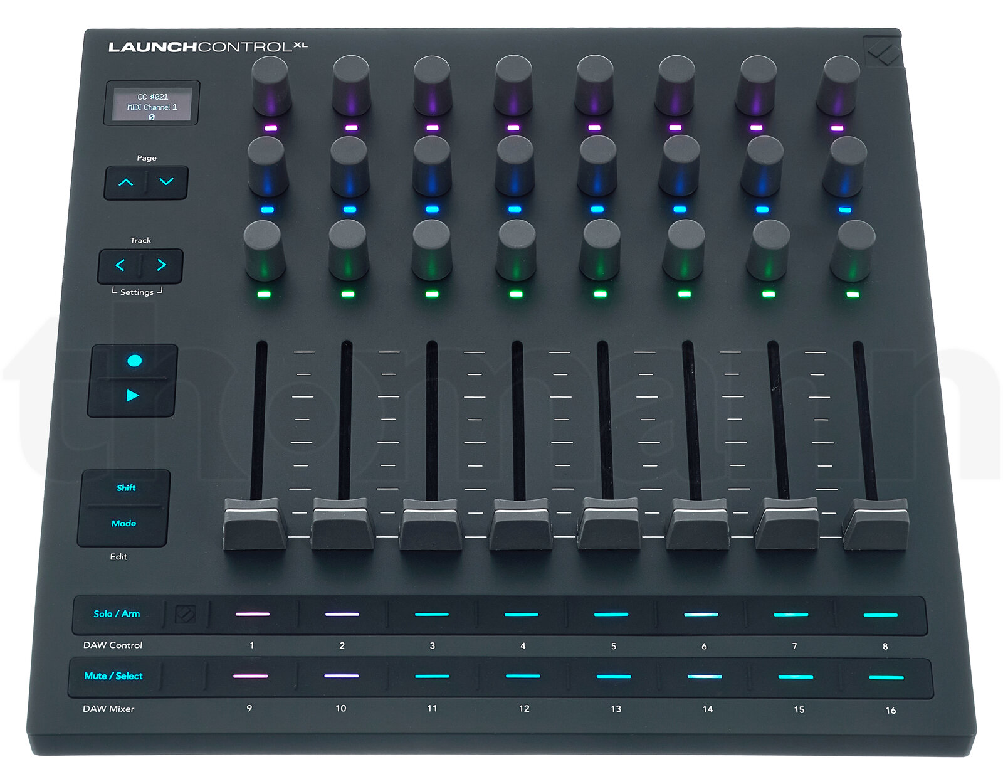1003x784 pixels.
Task: Toggle Solo/Arm pad numbered 8
Action: pyautogui.click(x=881, y=615)
